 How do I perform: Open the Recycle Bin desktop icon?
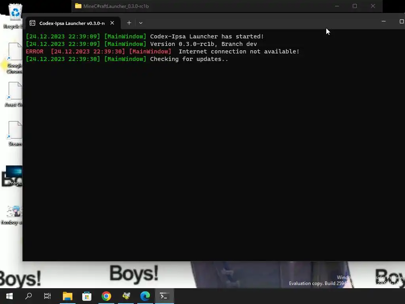coord(13,15)
